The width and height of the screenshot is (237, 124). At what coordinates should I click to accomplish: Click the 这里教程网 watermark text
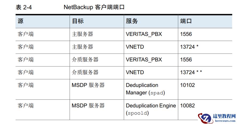[224, 116]
